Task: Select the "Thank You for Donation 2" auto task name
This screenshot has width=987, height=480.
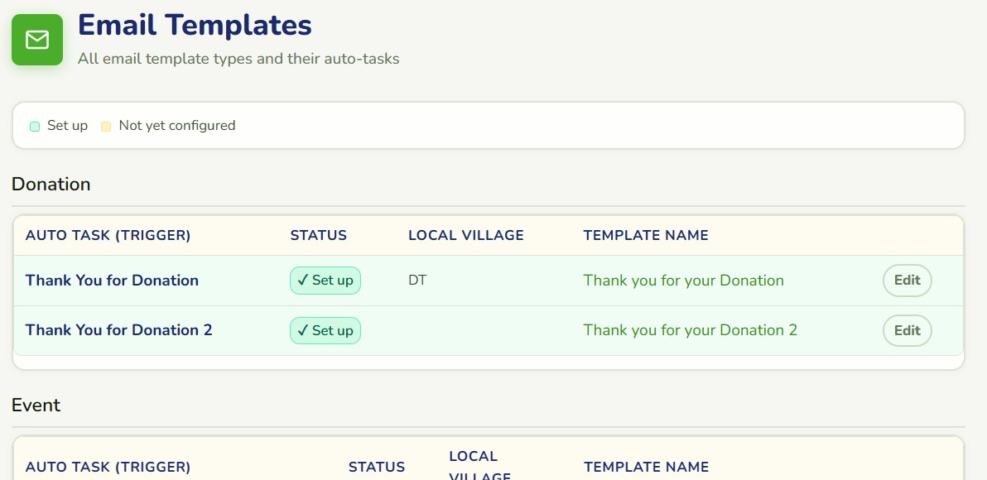Action: pos(119,330)
